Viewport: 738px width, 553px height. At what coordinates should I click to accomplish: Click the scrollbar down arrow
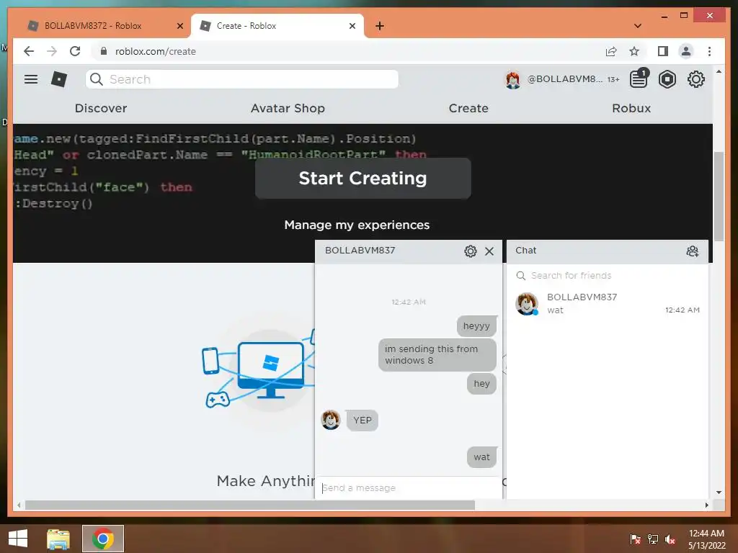tap(719, 493)
